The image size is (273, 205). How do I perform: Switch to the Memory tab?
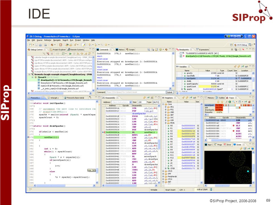click(x=210, y=98)
